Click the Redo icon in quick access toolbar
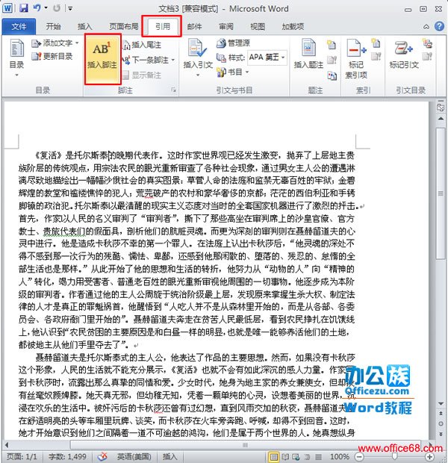448x463 pixels. [57, 8]
